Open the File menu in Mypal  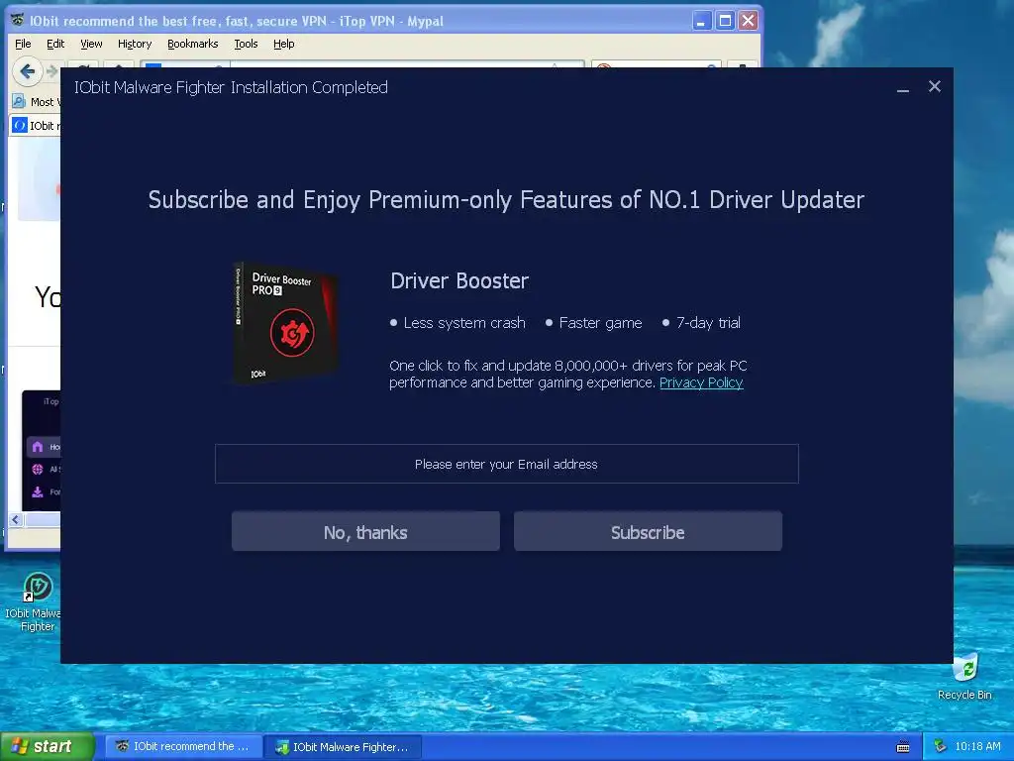click(x=23, y=44)
